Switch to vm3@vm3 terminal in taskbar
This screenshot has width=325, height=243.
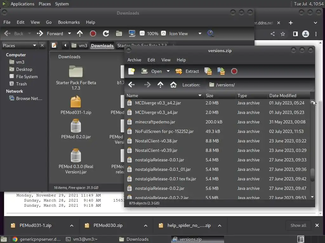click(x=82, y=239)
